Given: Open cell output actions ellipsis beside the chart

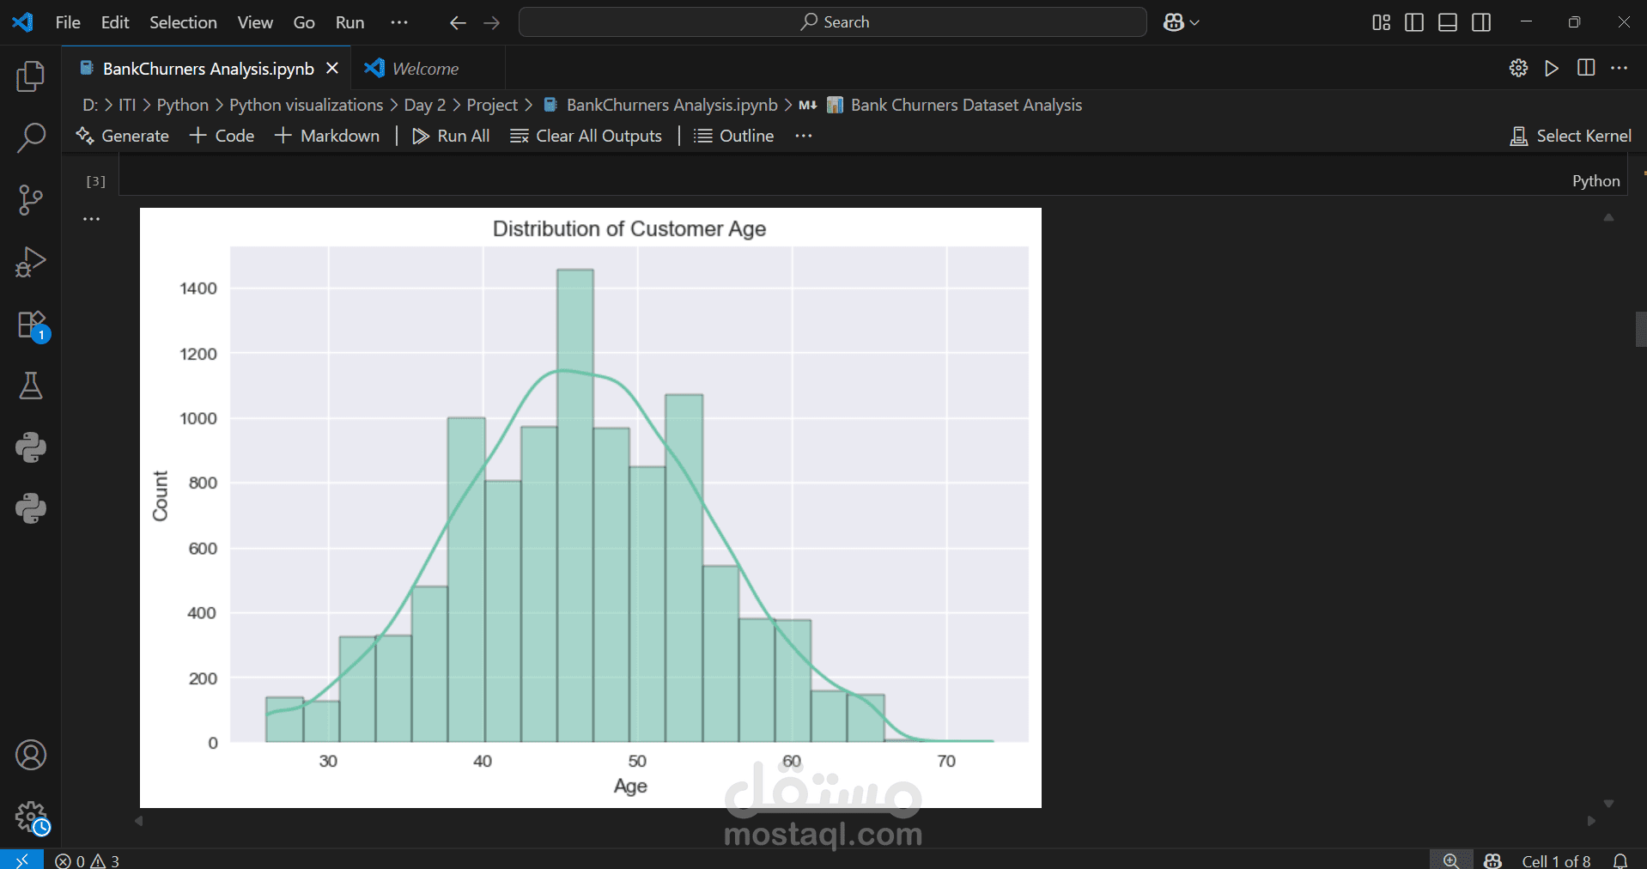Looking at the screenshot, I should (92, 219).
